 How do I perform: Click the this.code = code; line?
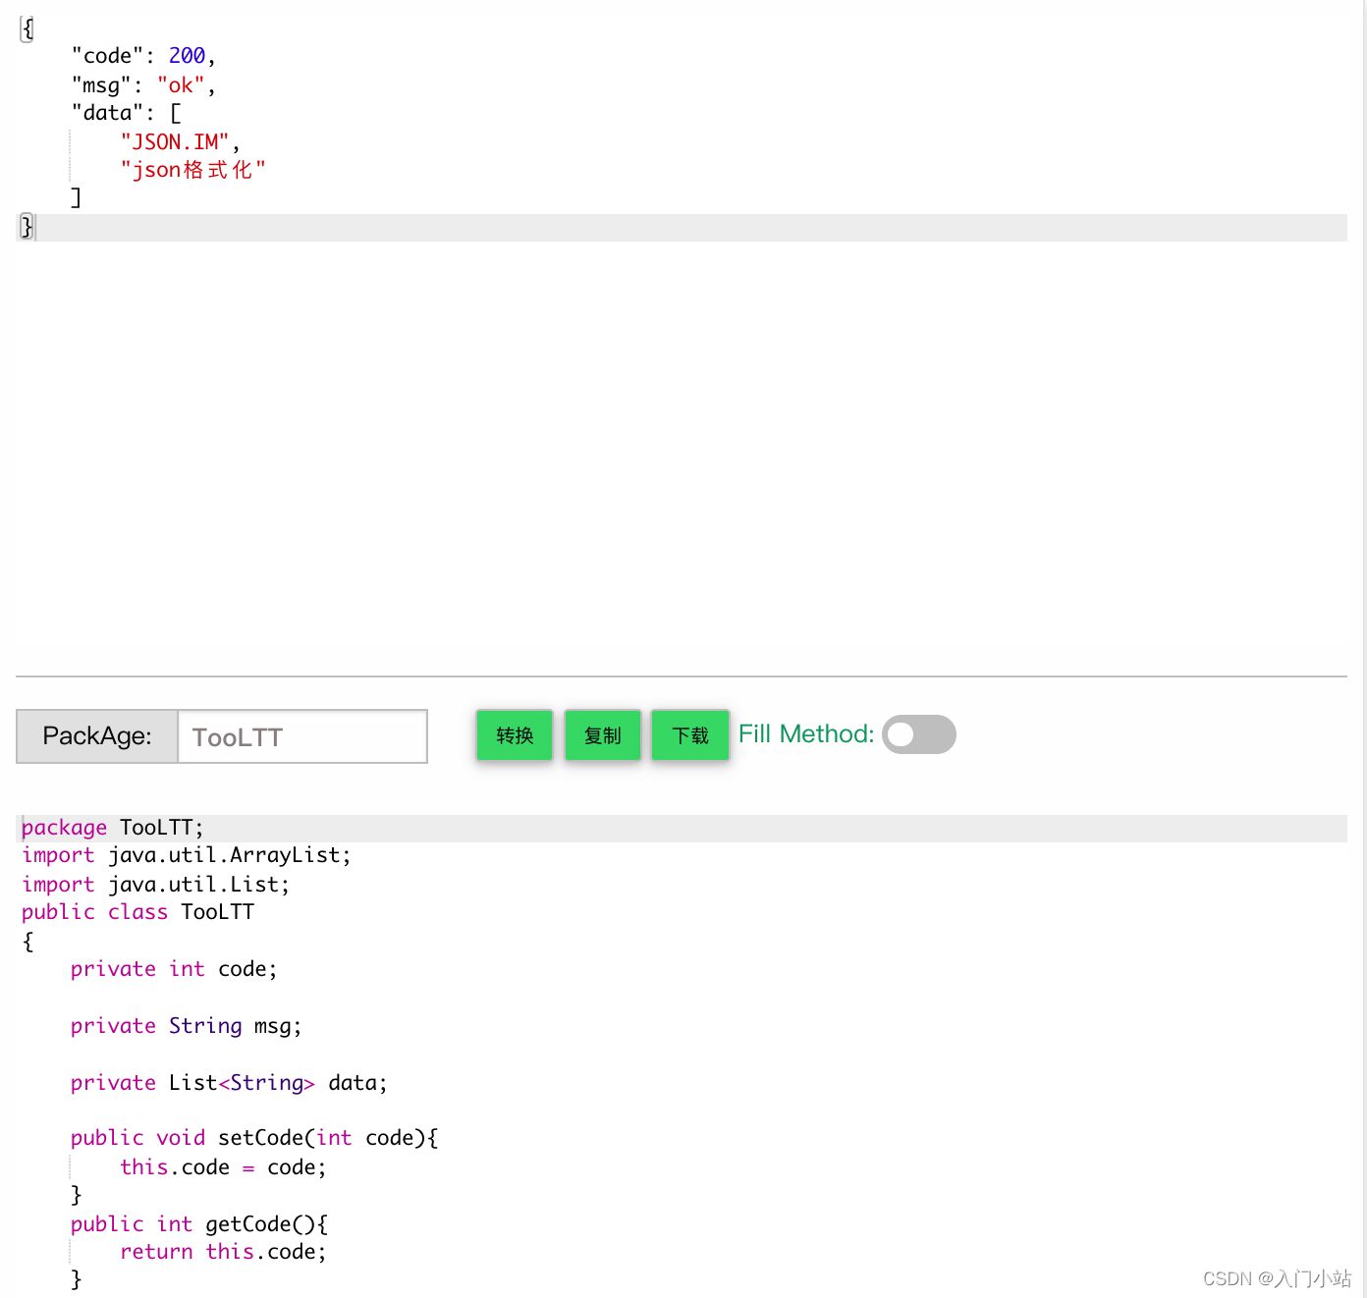[x=223, y=1167]
